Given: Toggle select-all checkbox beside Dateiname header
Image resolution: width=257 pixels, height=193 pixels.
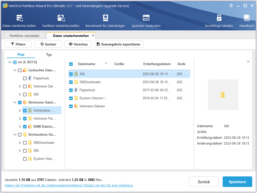Looking at the screenshot, I should [x=71, y=64].
